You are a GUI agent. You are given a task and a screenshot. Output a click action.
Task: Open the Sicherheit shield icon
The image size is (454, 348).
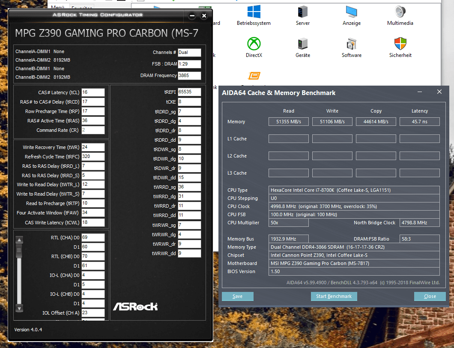(x=400, y=44)
